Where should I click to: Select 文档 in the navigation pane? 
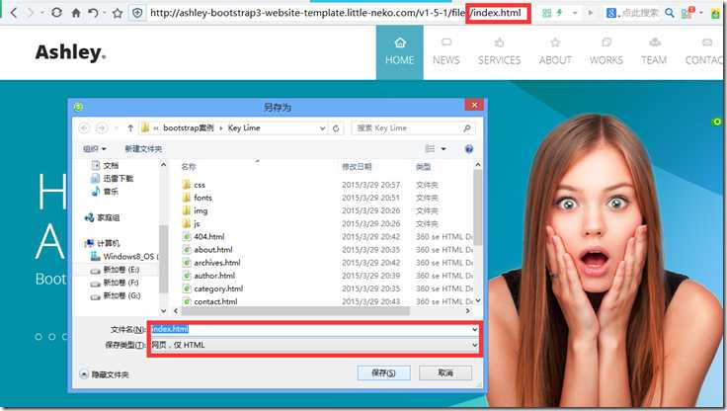(105, 165)
